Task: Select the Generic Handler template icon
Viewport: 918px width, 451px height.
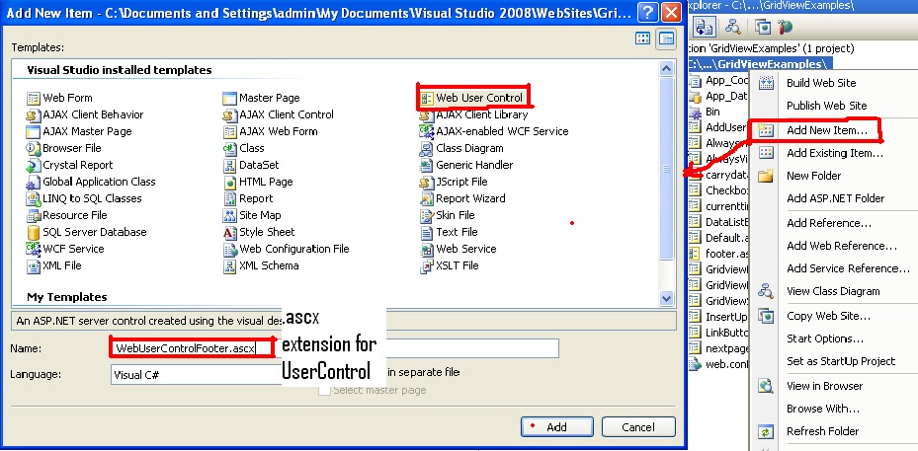Action: tap(427, 165)
